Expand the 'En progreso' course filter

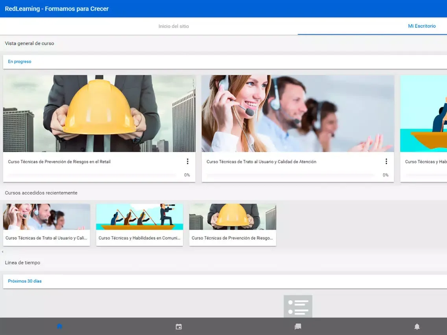click(x=20, y=62)
